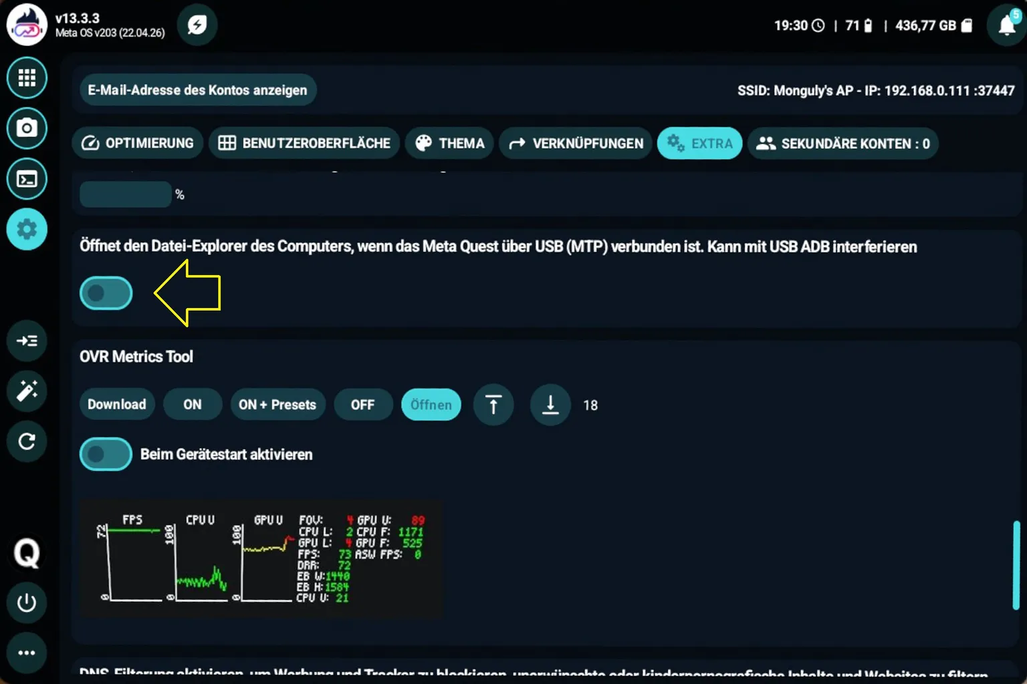Click the number 18 beside arrow buttons
1027x684 pixels.
click(590, 405)
